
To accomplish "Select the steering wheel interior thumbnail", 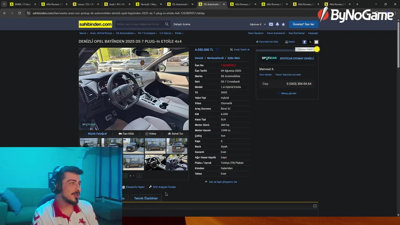I will [155, 162].
